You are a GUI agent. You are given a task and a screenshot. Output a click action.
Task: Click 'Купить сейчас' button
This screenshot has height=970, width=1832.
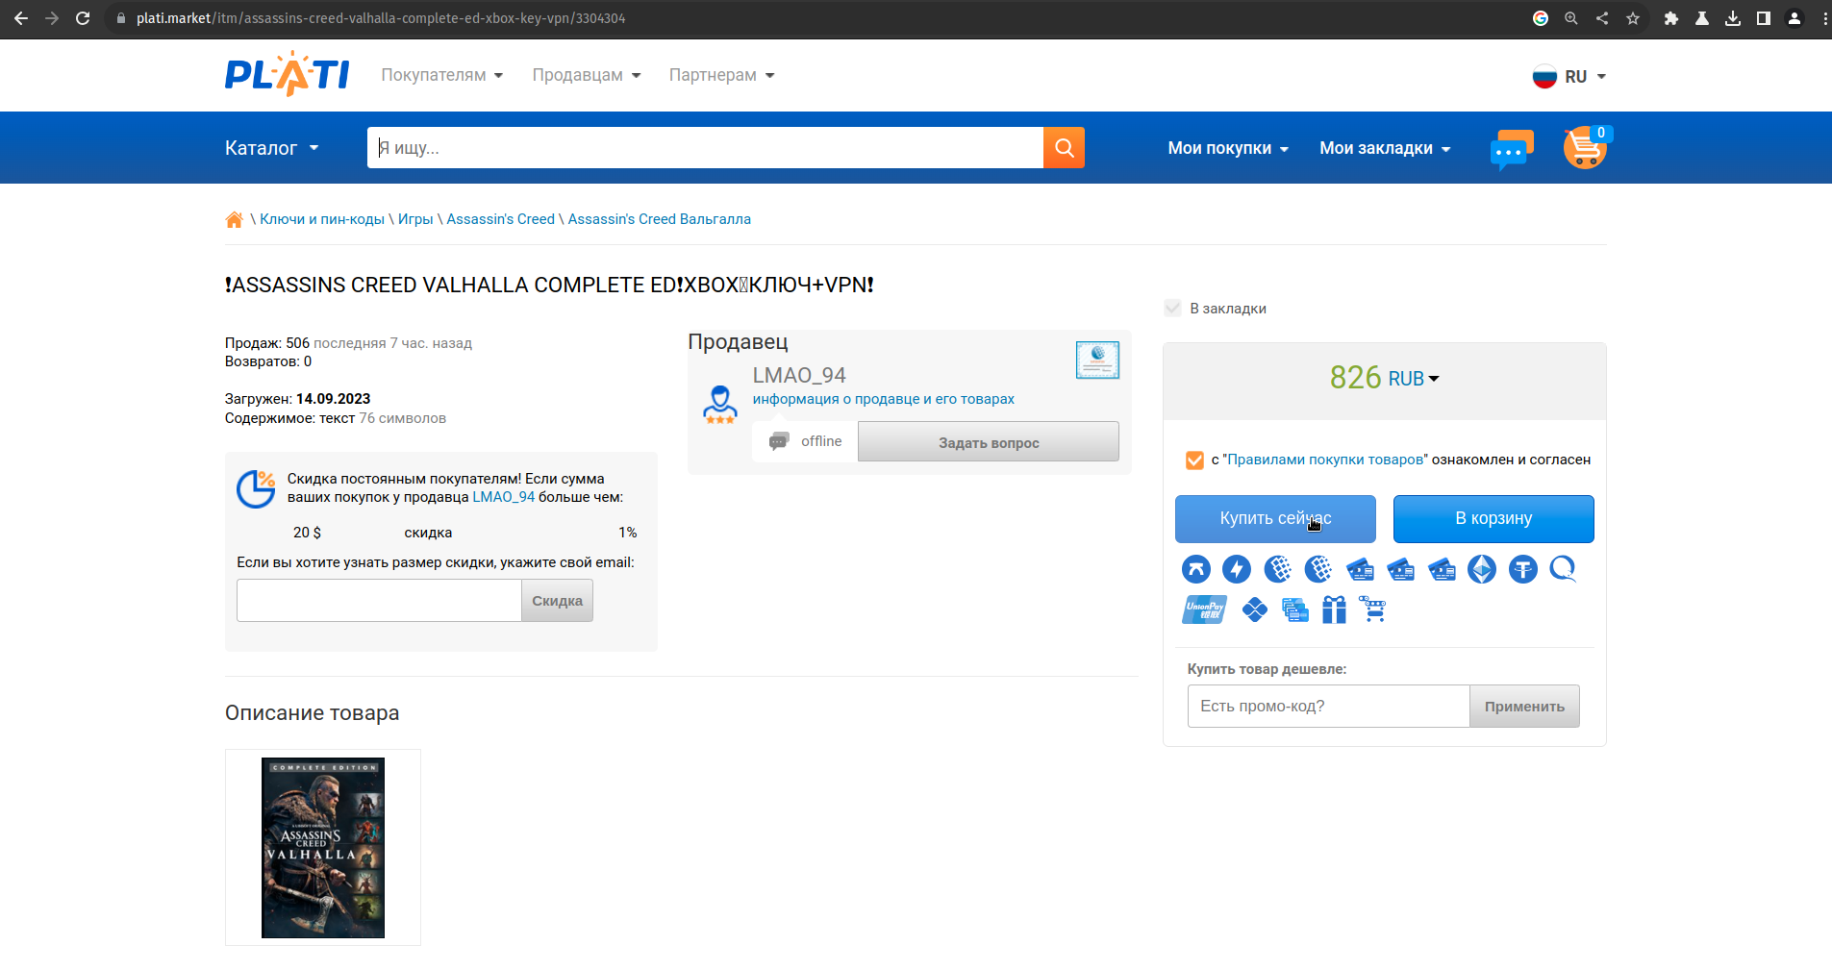[x=1275, y=519]
